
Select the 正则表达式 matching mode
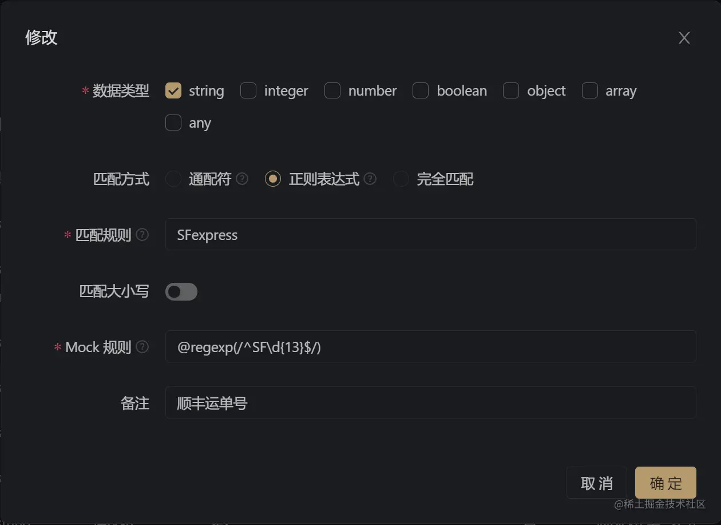pos(273,179)
